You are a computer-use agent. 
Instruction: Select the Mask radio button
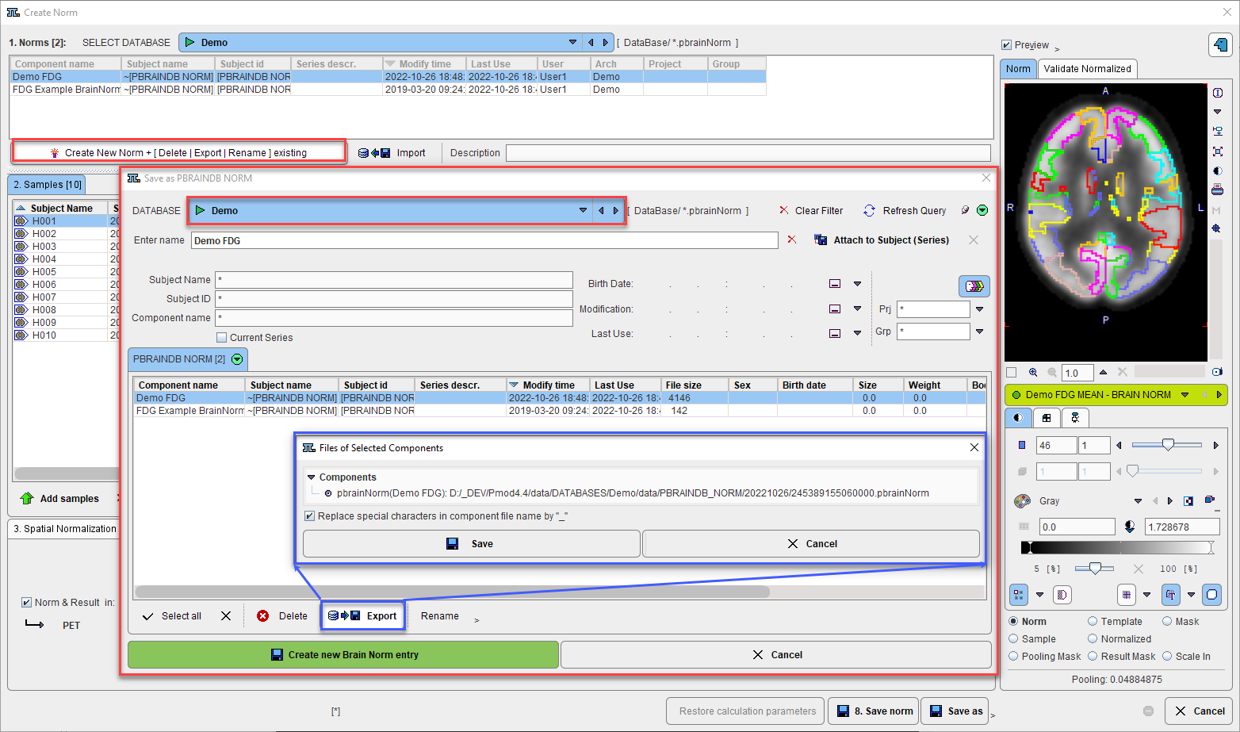[x=1167, y=622]
